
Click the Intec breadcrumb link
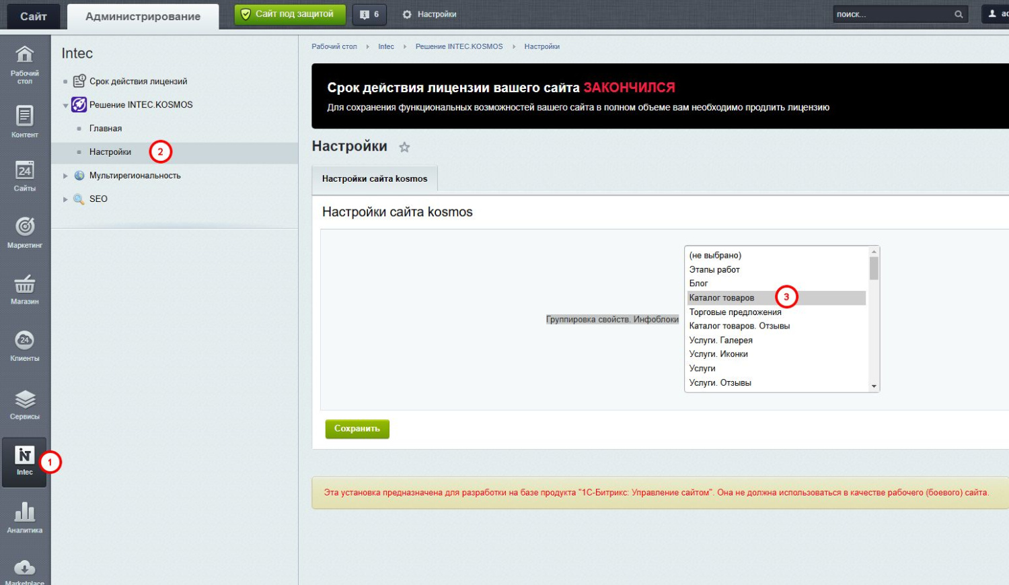click(385, 46)
